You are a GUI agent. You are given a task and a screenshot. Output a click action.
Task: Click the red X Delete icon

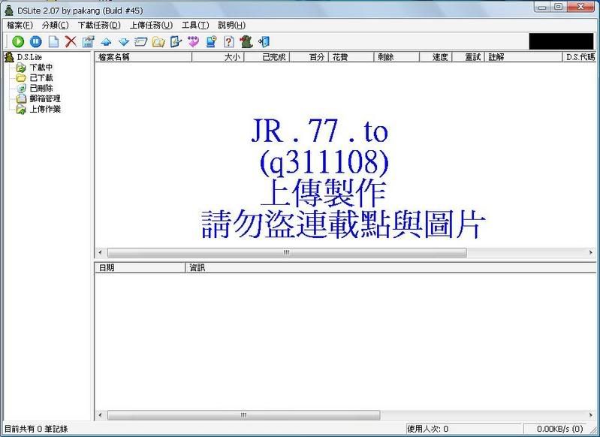(x=71, y=41)
